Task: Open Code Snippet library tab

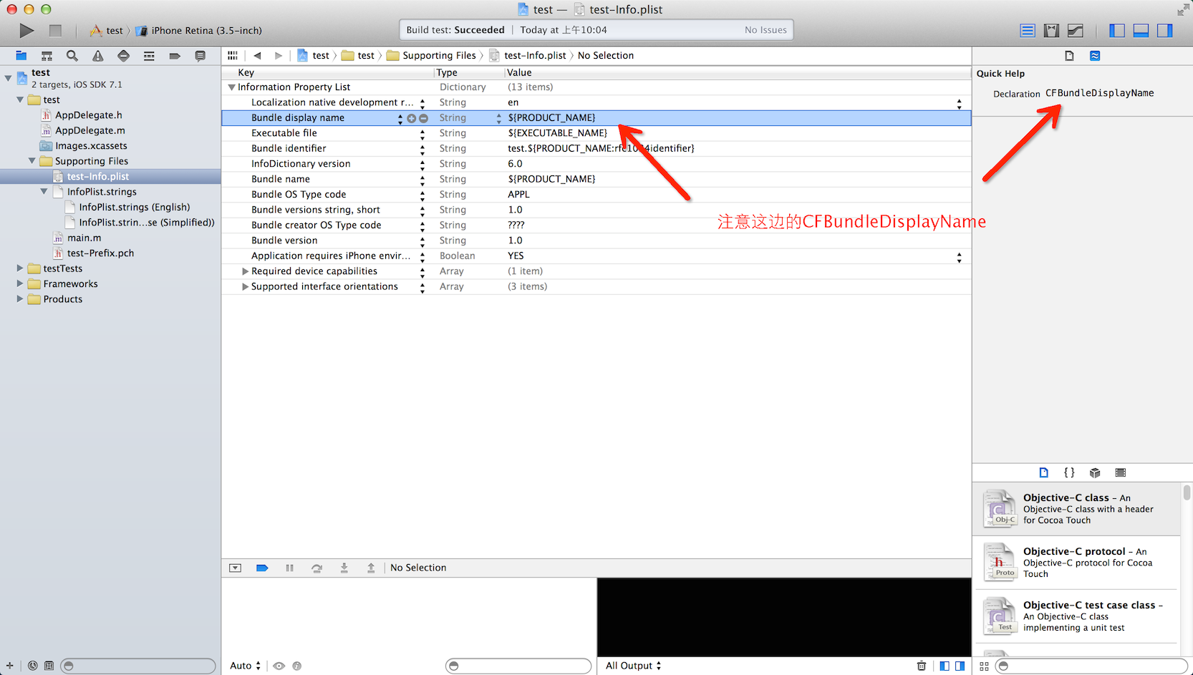Action: (x=1069, y=472)
